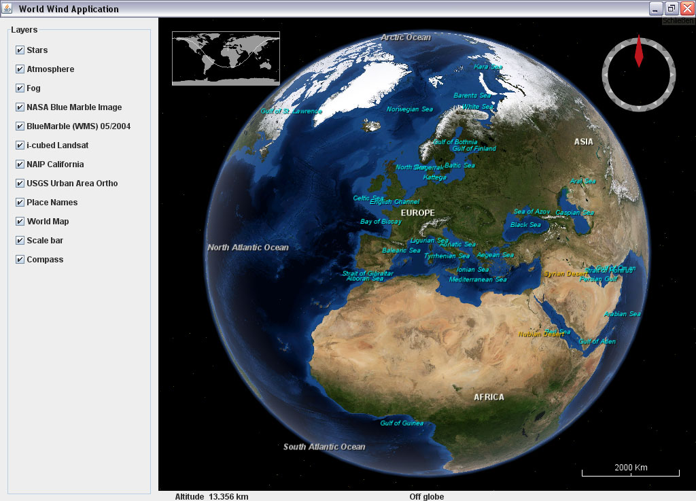This screenshot has width=696, height=501.
Task: Click the Sea of Azov label
Action: pos(532,211)
